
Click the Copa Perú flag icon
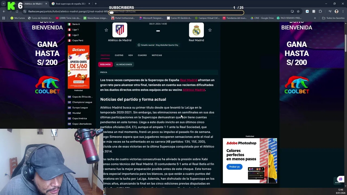click(69, 40)
